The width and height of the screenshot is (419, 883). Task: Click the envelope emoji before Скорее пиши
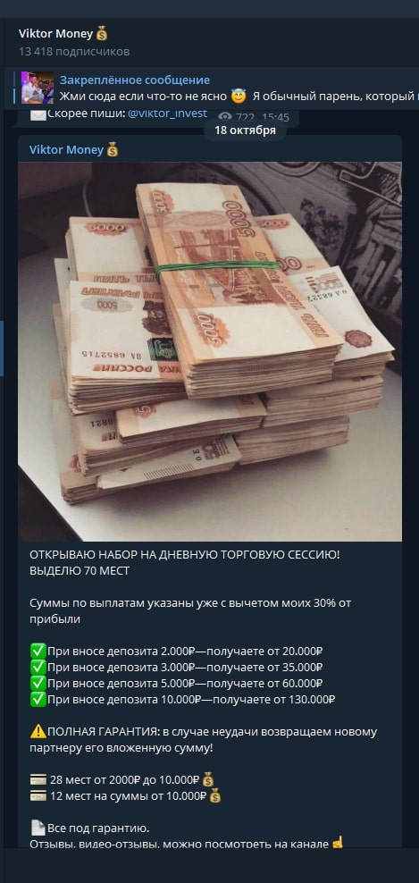click(x=38, y=114)
